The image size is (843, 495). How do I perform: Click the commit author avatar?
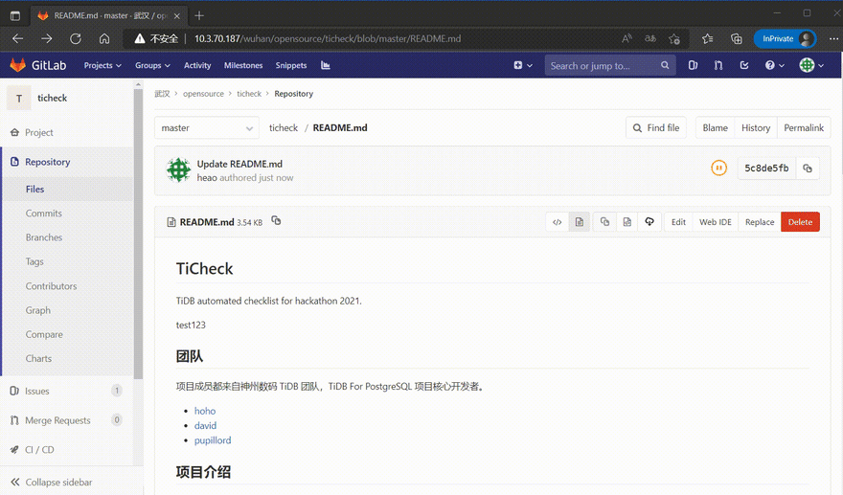(x=178, y=169)
